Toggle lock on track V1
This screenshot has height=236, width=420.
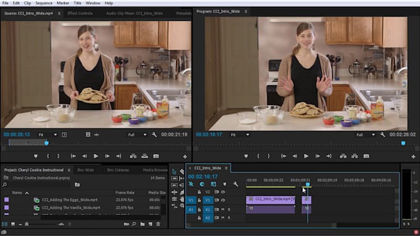click(x=199, y=200)
